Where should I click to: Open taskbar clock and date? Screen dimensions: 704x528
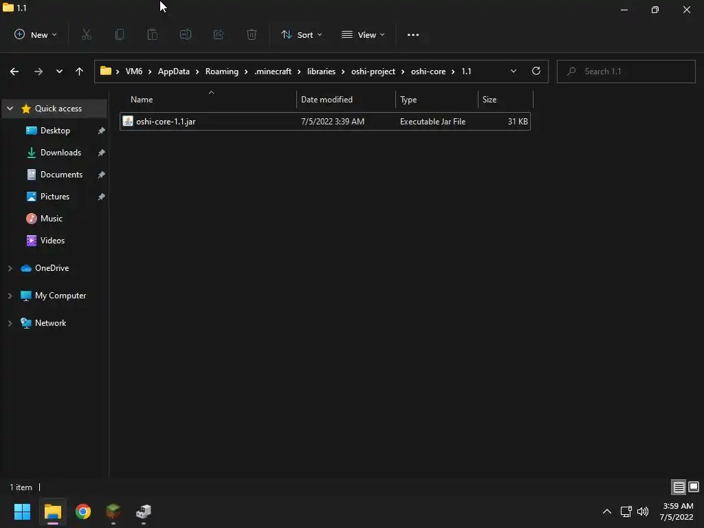pos(676,511)
